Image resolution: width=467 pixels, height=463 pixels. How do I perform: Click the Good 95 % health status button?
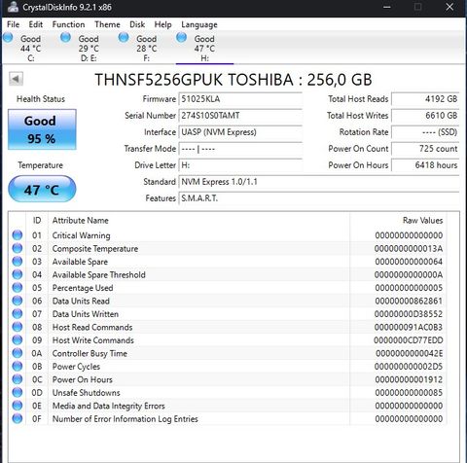tap(42, 129)
